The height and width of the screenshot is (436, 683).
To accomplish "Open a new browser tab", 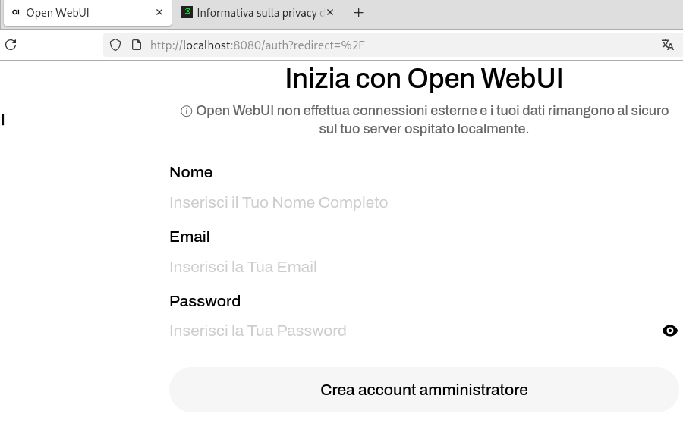I will tap(359, 13).
